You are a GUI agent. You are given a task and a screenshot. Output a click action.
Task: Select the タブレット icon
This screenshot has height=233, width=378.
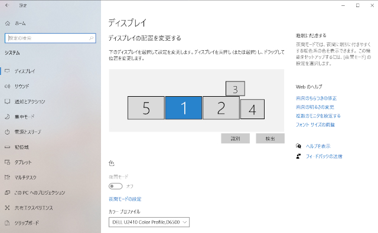tap(7, 162)
